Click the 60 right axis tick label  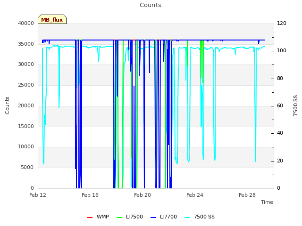280,105
